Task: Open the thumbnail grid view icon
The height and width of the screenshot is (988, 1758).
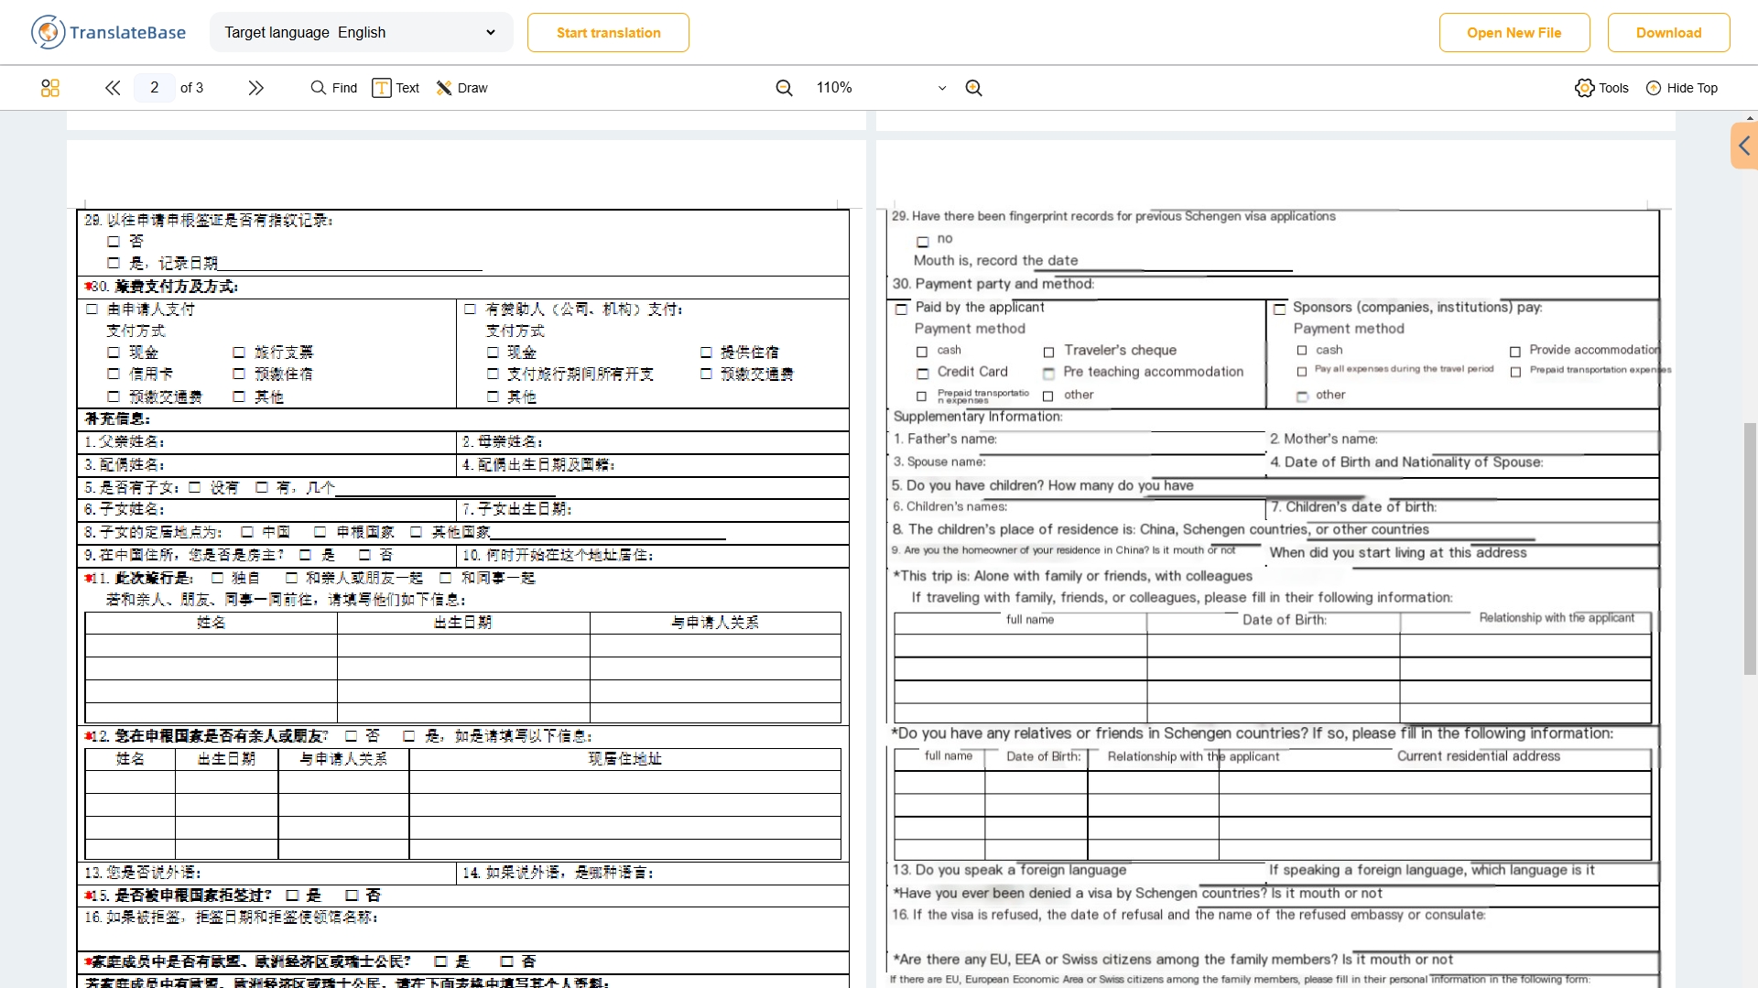Action: click(50, 88)
